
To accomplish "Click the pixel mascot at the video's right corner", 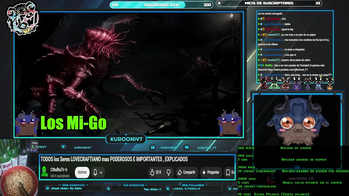I will click(x=230, y=123).
